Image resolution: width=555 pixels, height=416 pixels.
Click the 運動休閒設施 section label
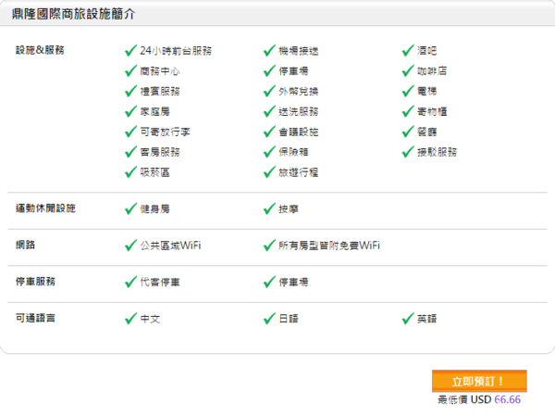click(45, 208)
